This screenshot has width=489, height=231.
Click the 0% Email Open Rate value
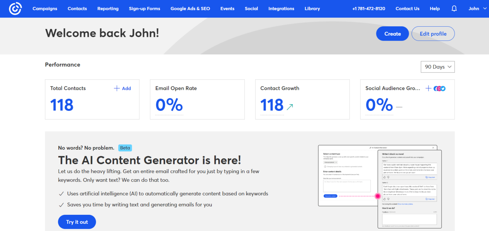(169, 105)
